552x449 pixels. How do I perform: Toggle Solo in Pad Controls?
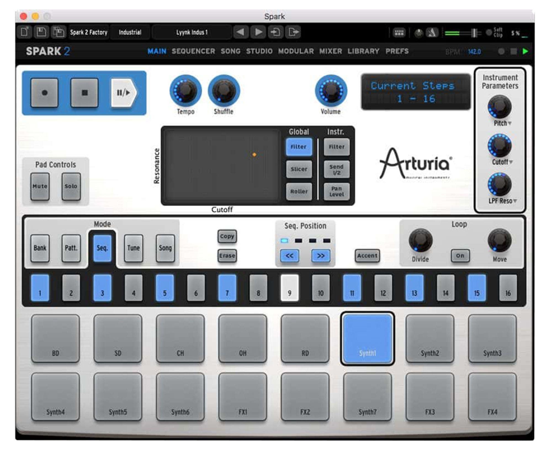(x=71, y=186)
